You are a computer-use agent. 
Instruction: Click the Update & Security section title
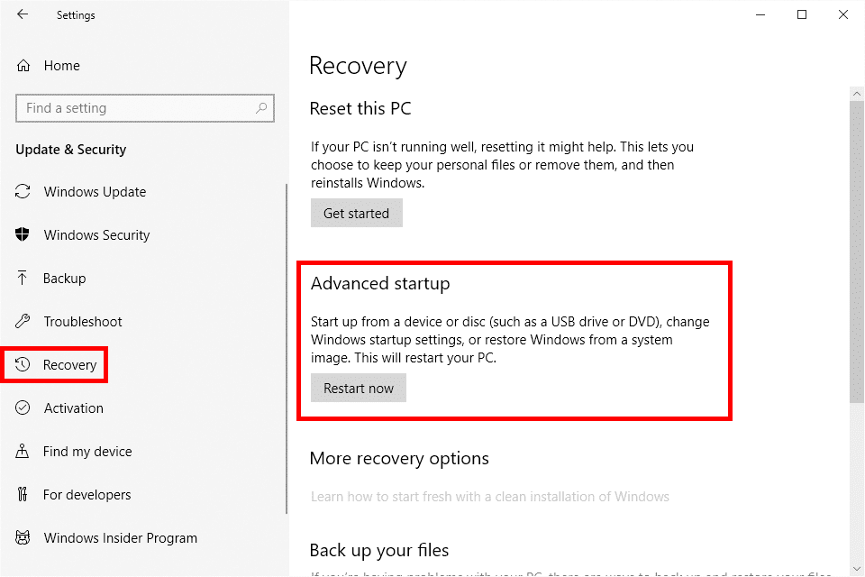70,150
